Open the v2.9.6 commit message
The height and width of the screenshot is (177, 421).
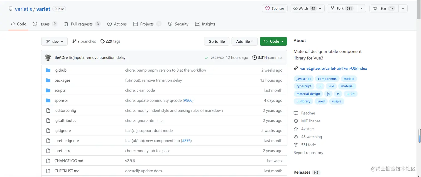tap(130, 161)
